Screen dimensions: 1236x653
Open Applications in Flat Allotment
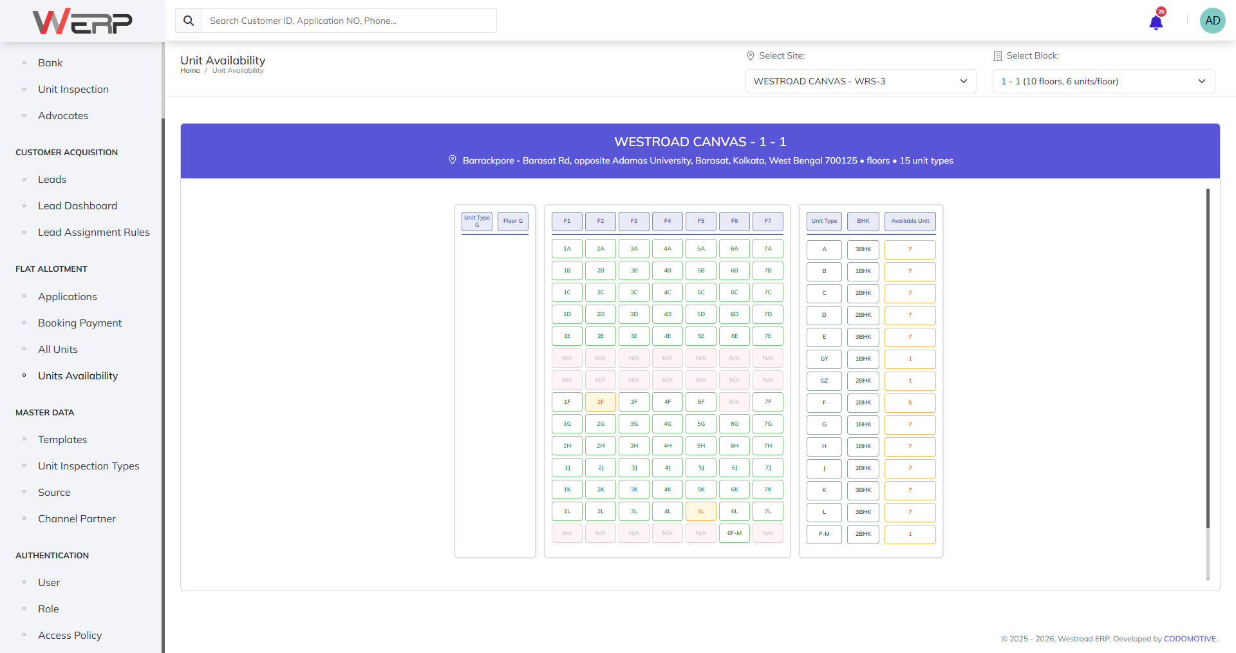pyautogui.click(x=68, y=296)
